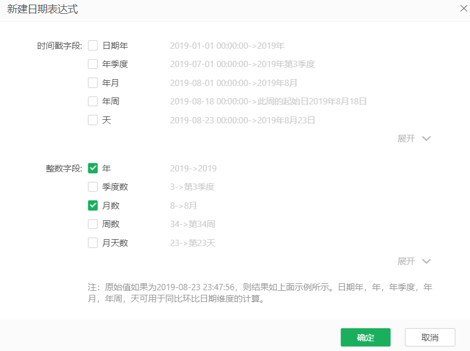
Task: Click the chevron arrow in 时间戳字段 section
Action: [426, 139]
